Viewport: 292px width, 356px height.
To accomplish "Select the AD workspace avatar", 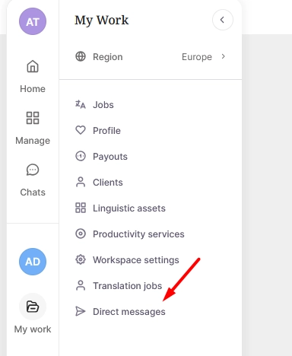I will (x=33, y=262).
